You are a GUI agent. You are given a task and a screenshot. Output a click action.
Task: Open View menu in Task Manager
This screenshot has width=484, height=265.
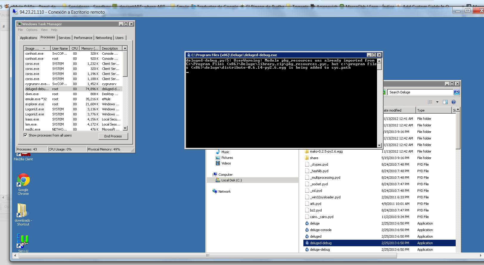tap(44, 30)
